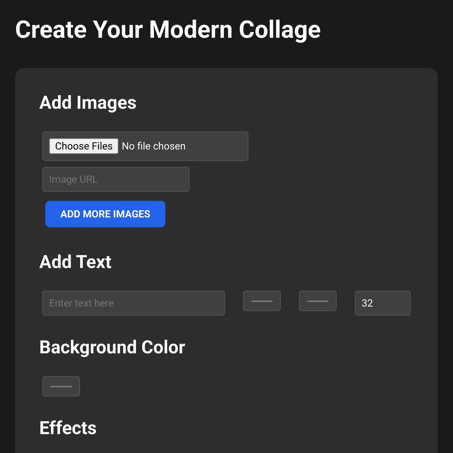
Task: Click the 'Create Your Modern Collage' title
Action: tap(168, 29)
